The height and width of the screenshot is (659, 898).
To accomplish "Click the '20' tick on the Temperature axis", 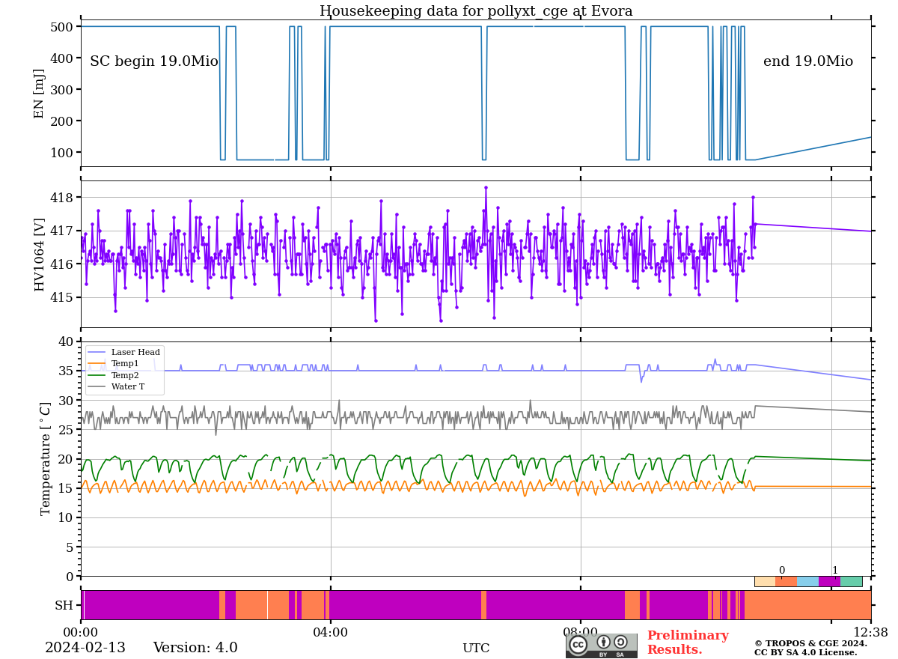I will click(x=66, y=459).
